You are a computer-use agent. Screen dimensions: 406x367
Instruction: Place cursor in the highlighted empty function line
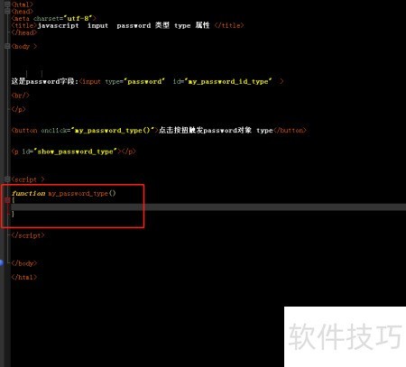click(208, 207)
